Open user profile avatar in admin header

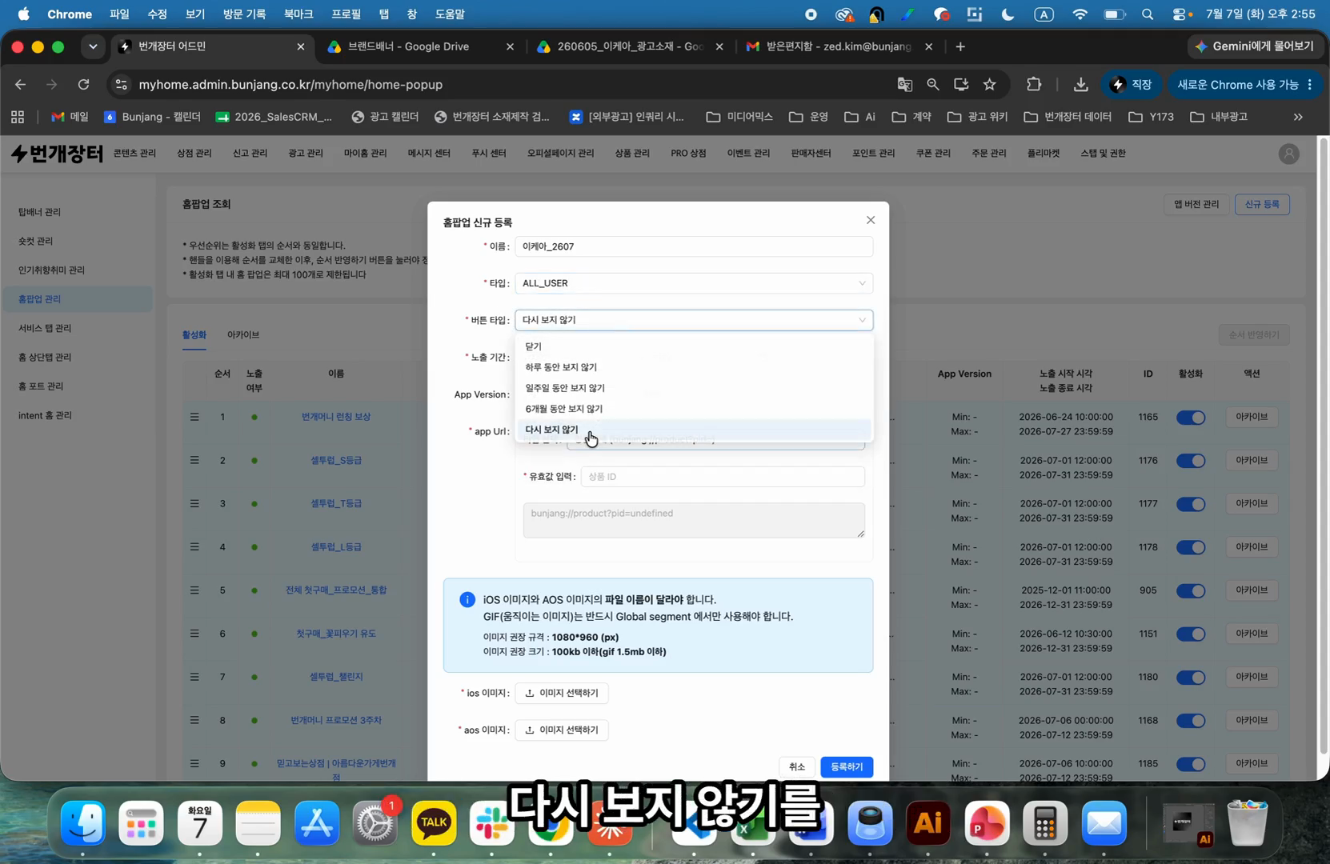(1288, 154)
